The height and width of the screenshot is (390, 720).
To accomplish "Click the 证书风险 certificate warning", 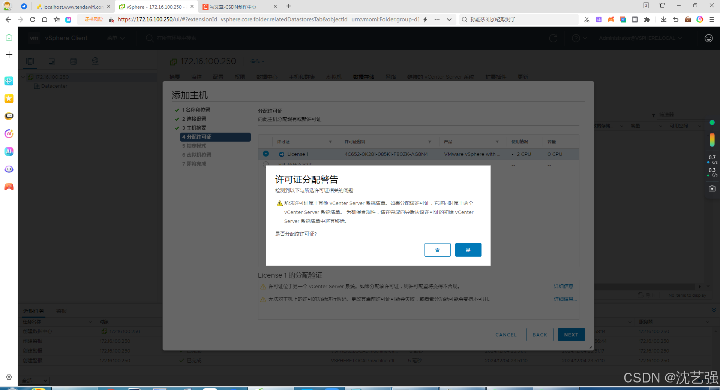I will click(93, 19).
